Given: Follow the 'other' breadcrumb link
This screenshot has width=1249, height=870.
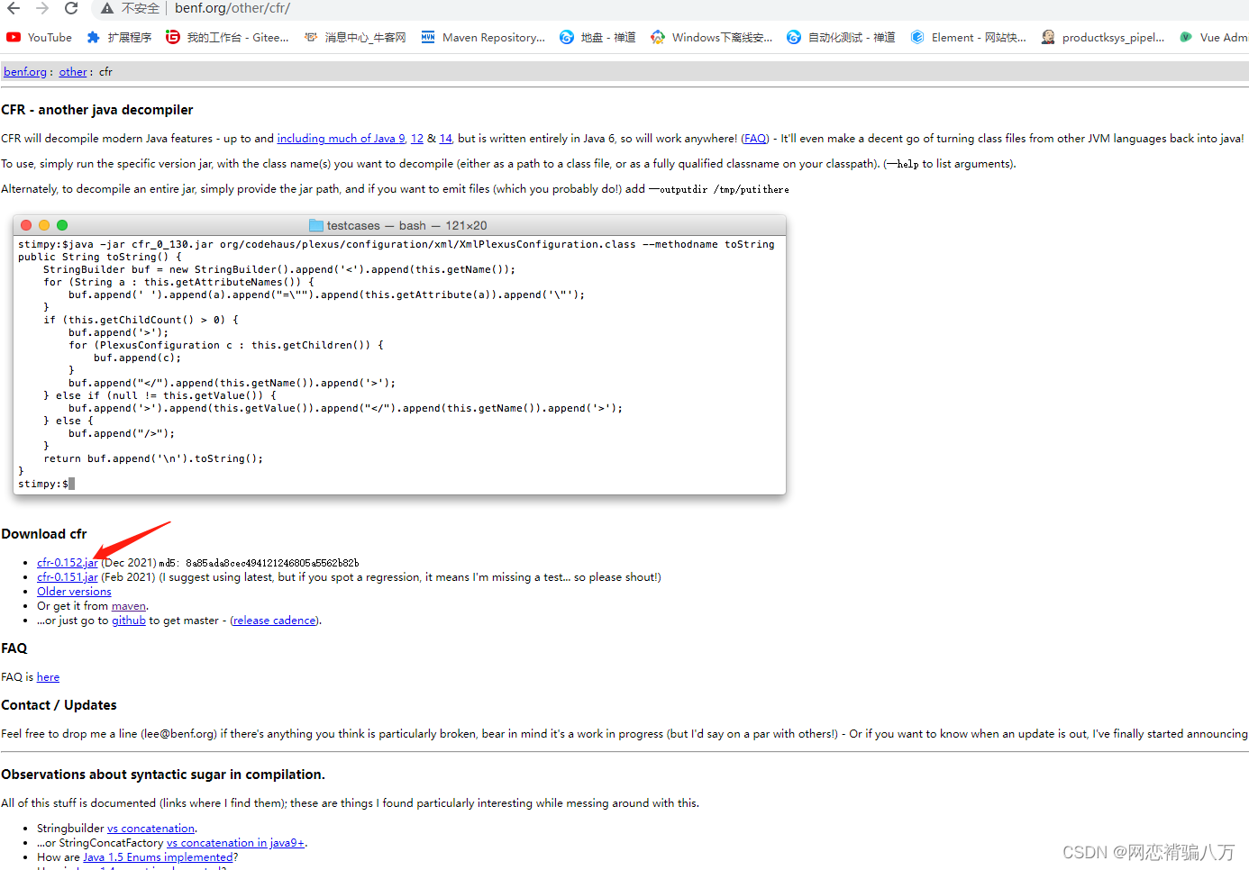Looking at the screenshot, I should pyautogui.click(x=73, y=72).
